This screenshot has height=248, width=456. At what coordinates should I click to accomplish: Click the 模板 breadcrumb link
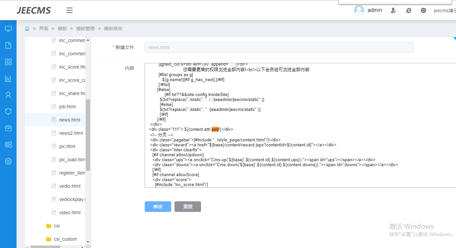point(62,28)
